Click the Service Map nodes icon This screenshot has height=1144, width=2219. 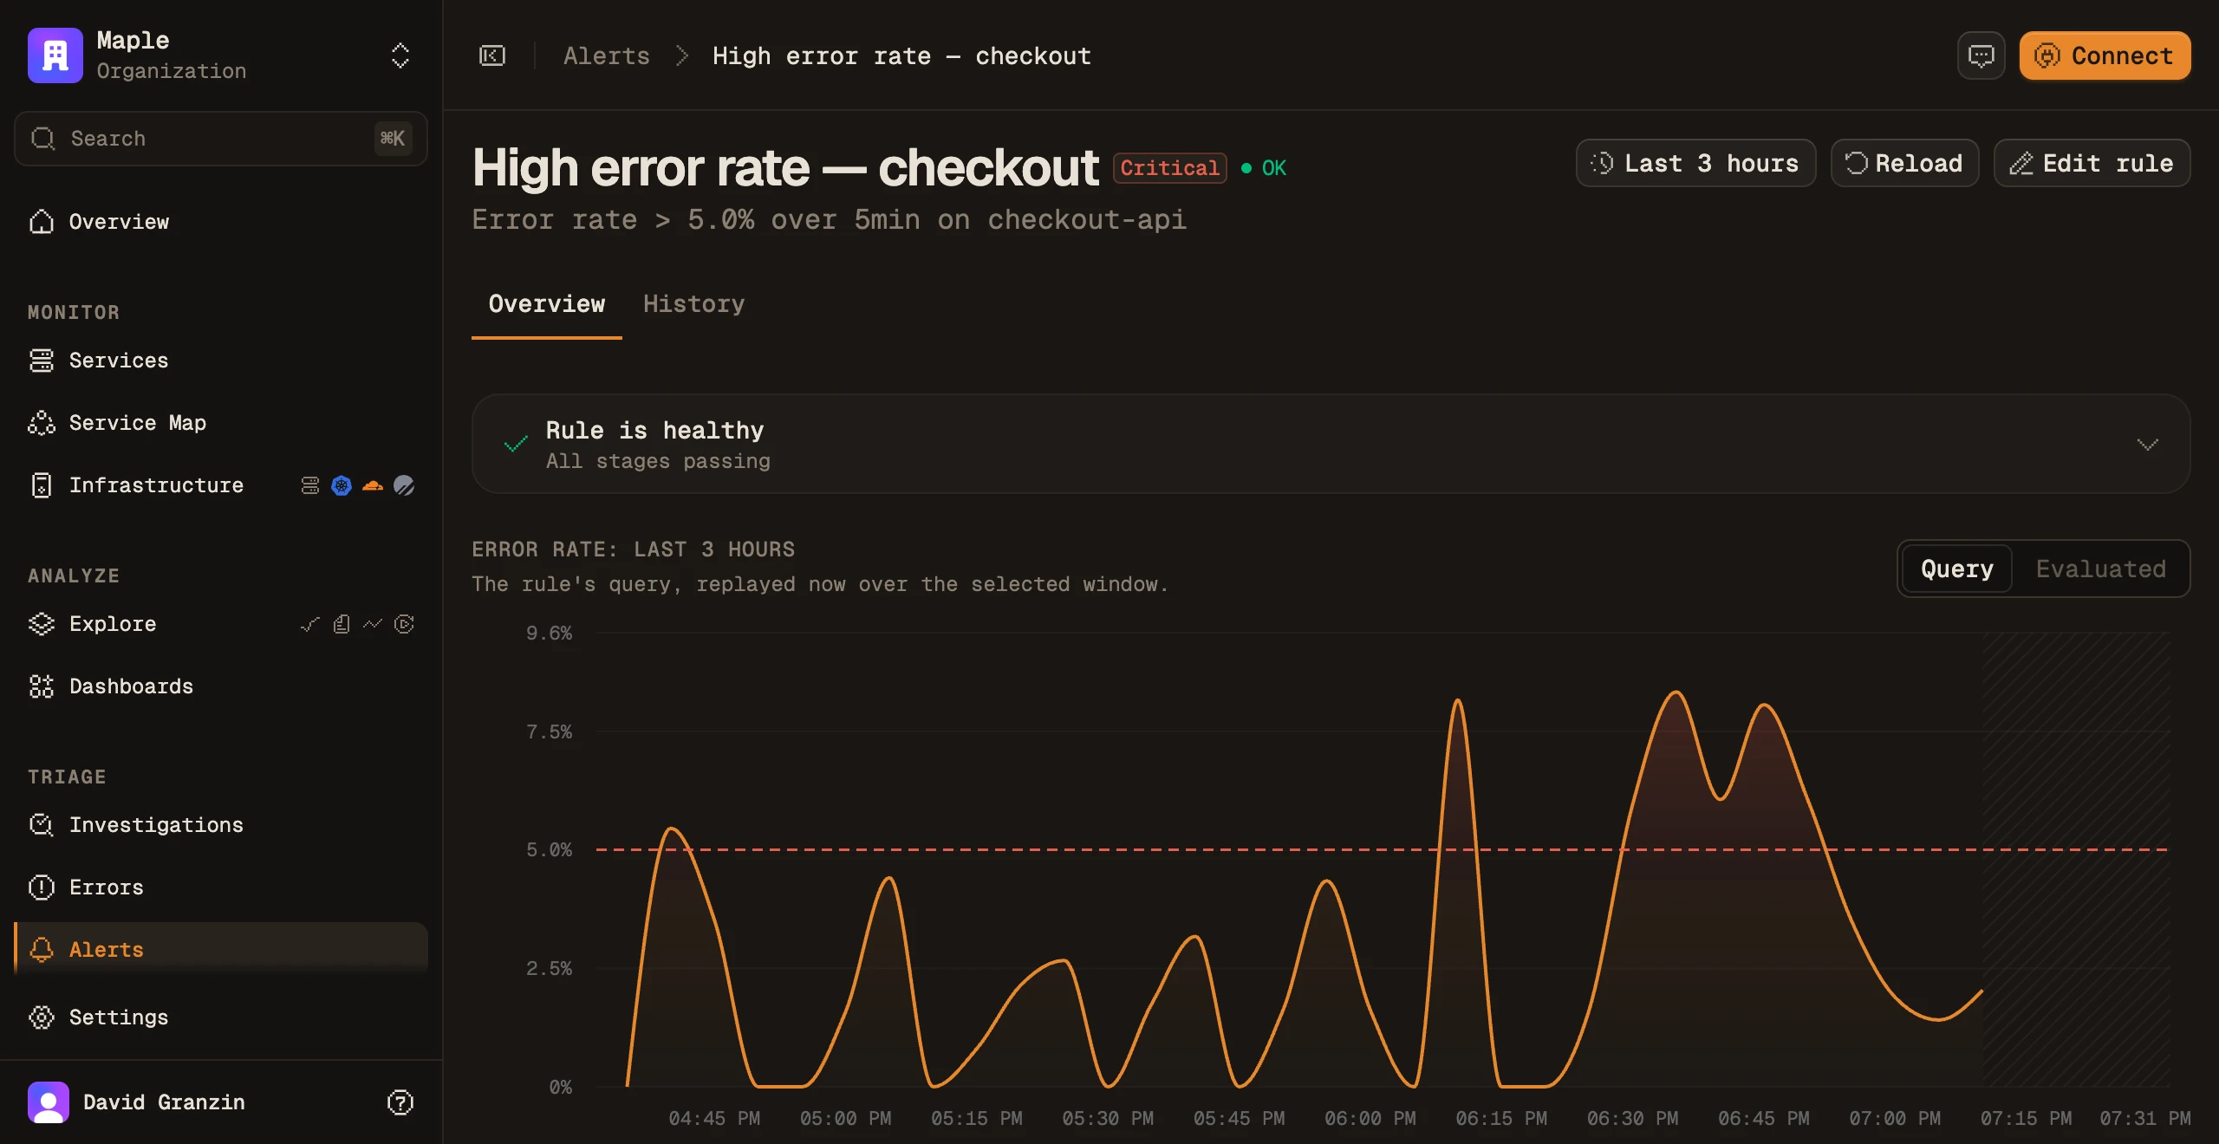point(41,423)
